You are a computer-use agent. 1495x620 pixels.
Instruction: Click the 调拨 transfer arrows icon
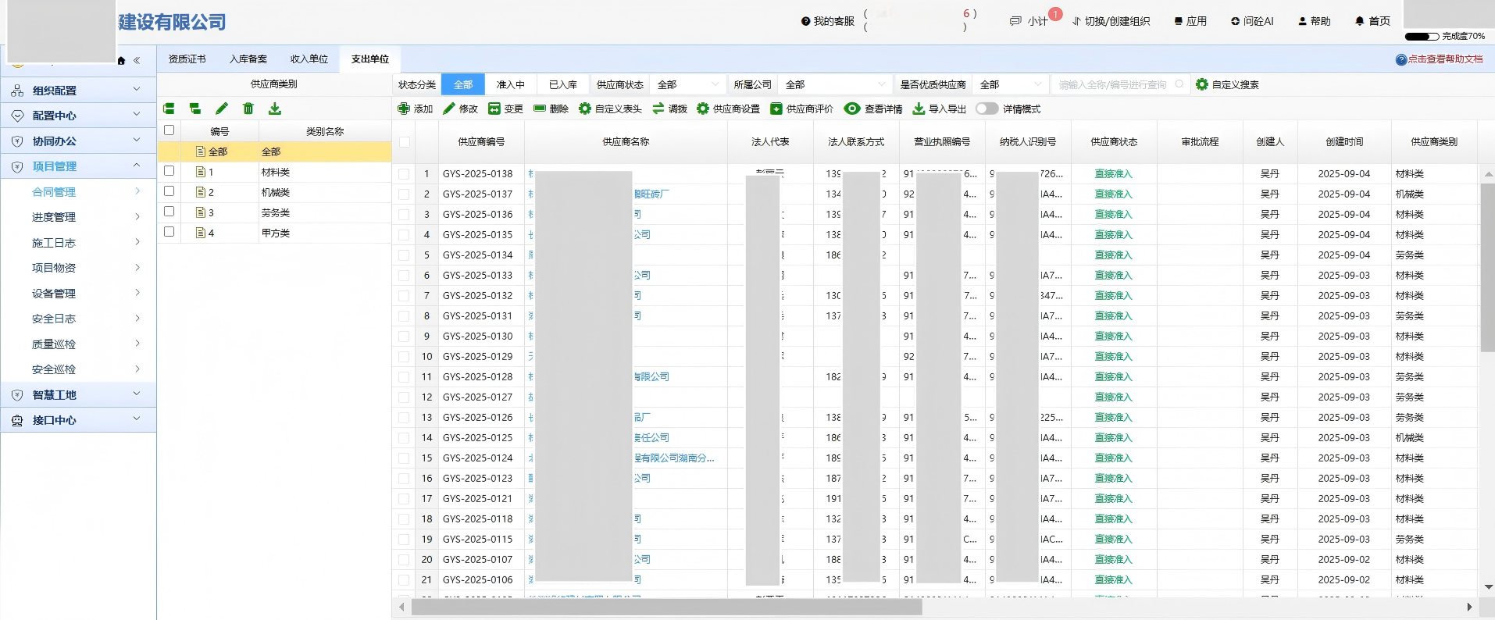658,109
